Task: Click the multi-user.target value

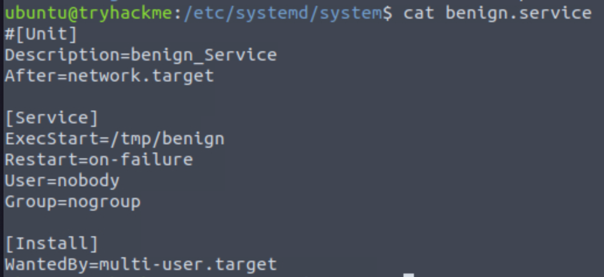Action: click(187, 264)
